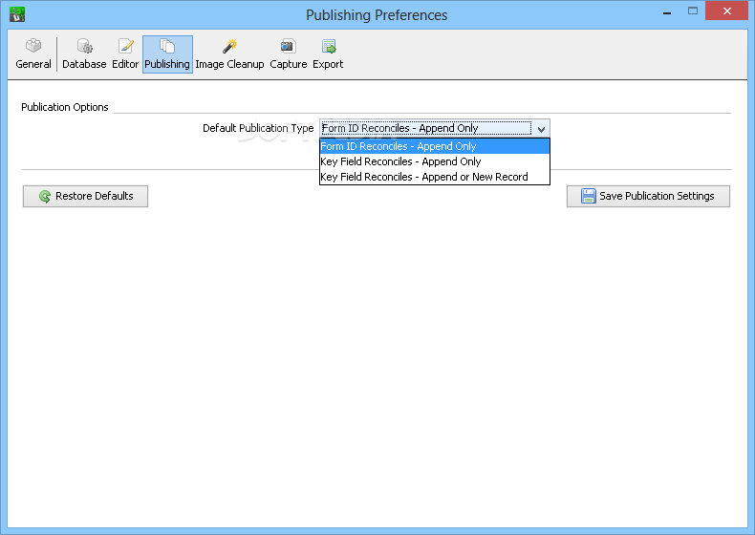Switch to the Editor preferences tab
The image size is (755, 535).
125,53
